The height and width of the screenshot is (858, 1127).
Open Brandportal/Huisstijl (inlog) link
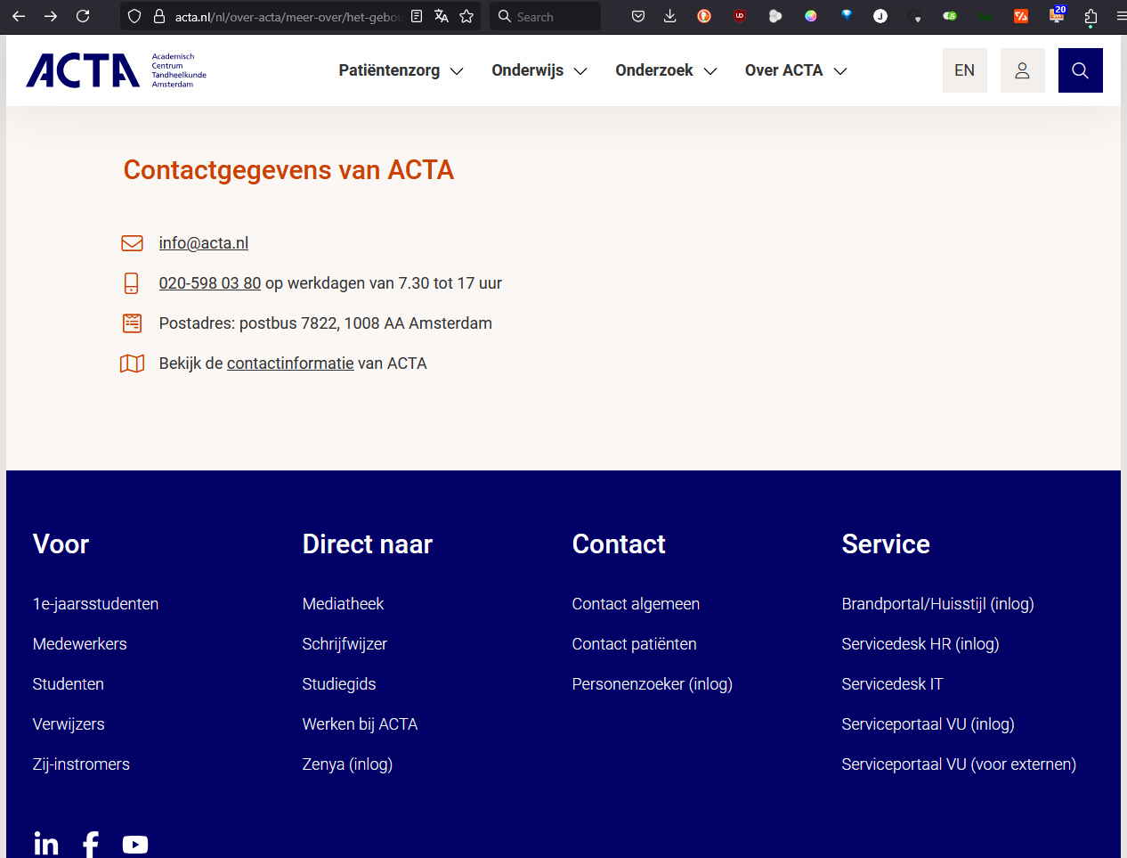pyautogui.click(x=938, y=604)
